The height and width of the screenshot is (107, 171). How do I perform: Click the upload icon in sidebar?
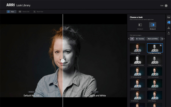point(169,33)
